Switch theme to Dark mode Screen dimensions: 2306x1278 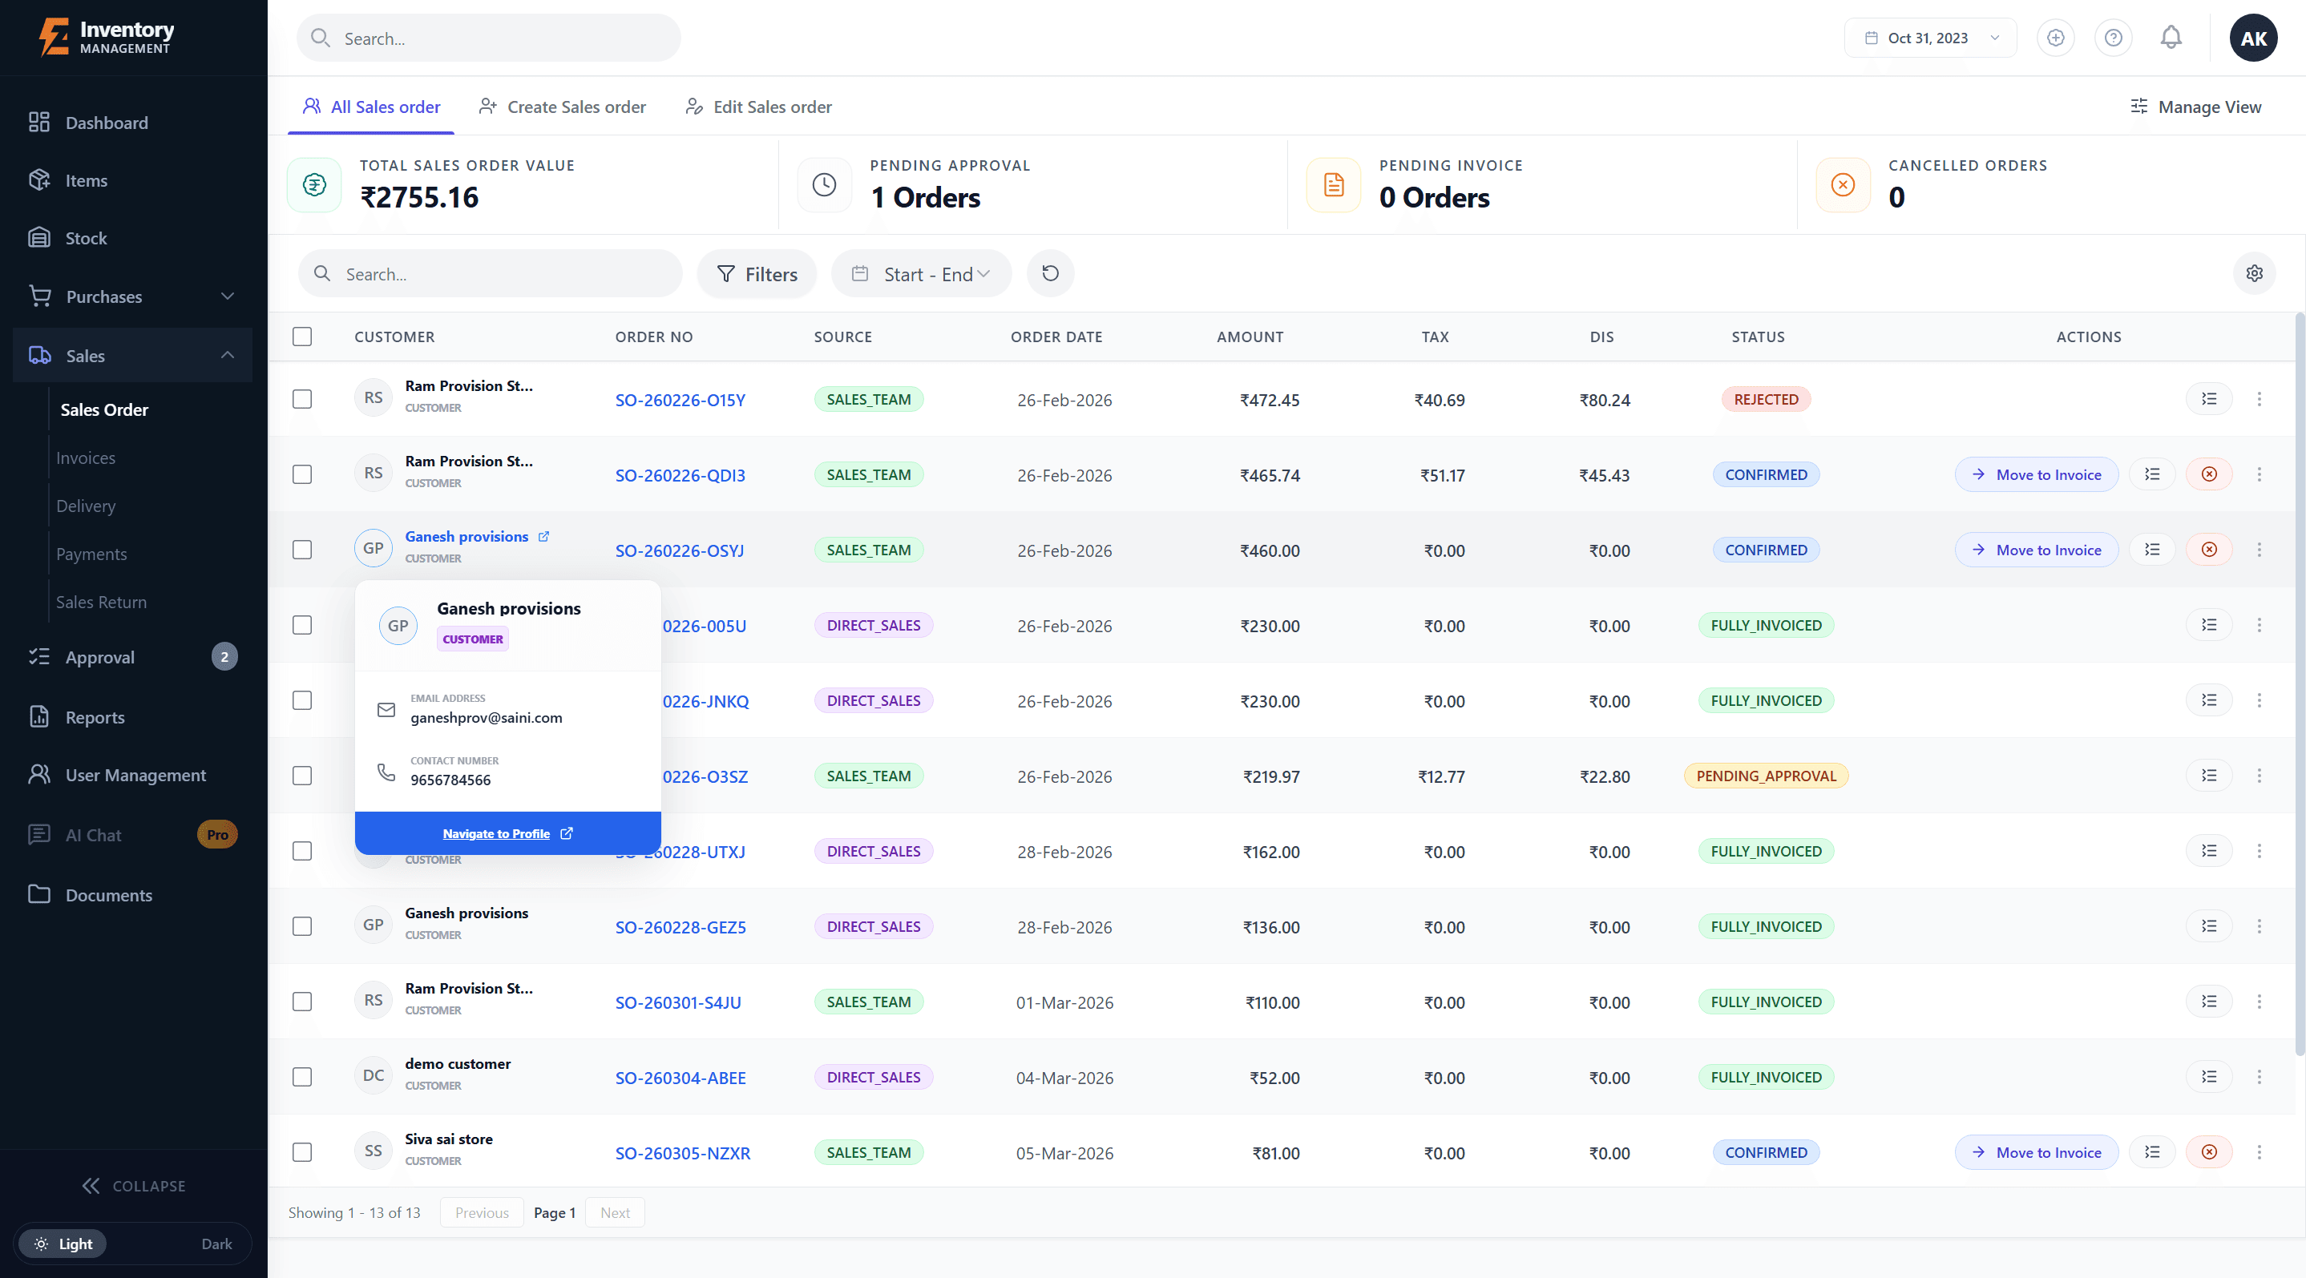click(x=216, y=1243)
